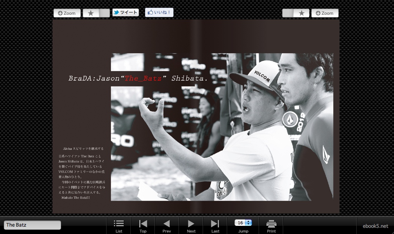Click the Jason Shibata headline text

pos(138,78)
